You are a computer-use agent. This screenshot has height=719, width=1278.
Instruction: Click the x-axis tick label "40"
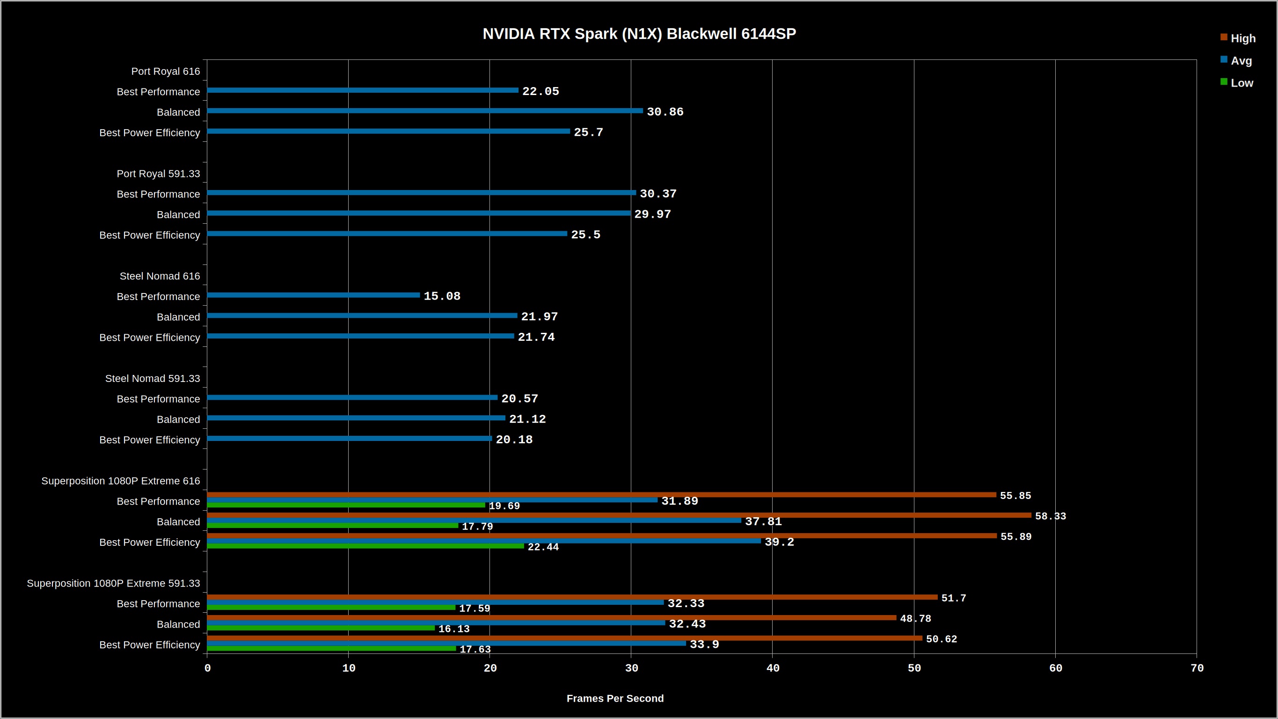tap(773, 668)
